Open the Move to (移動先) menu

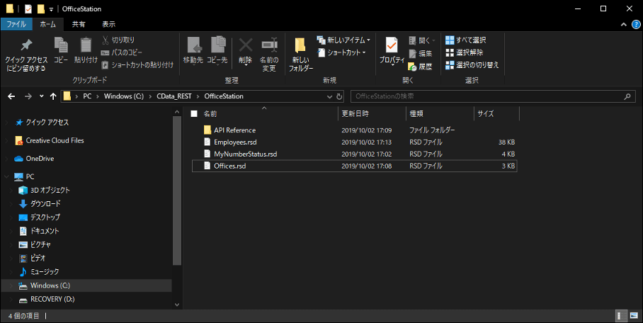click(x=193, y=51)
